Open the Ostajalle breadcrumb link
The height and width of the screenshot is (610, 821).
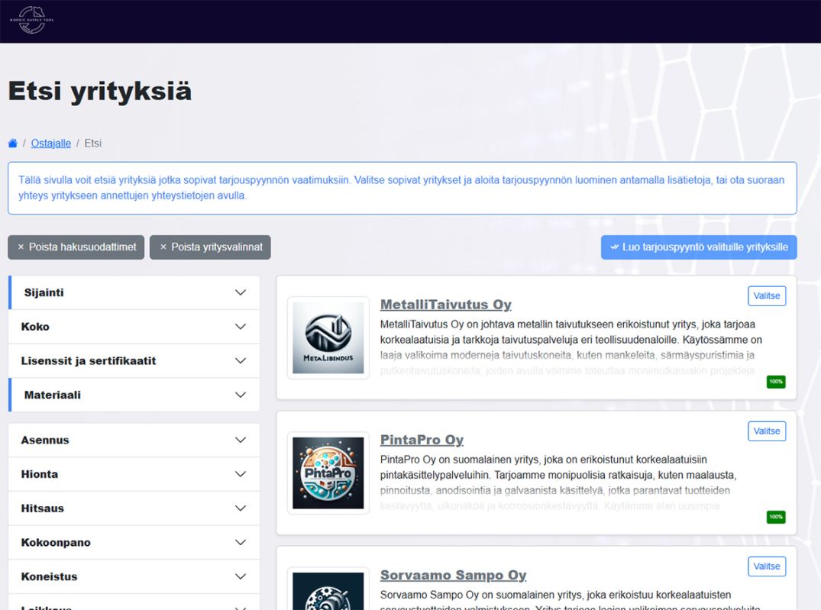tap(51, 144)
